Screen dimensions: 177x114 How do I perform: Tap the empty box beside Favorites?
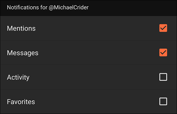(163, 102)
